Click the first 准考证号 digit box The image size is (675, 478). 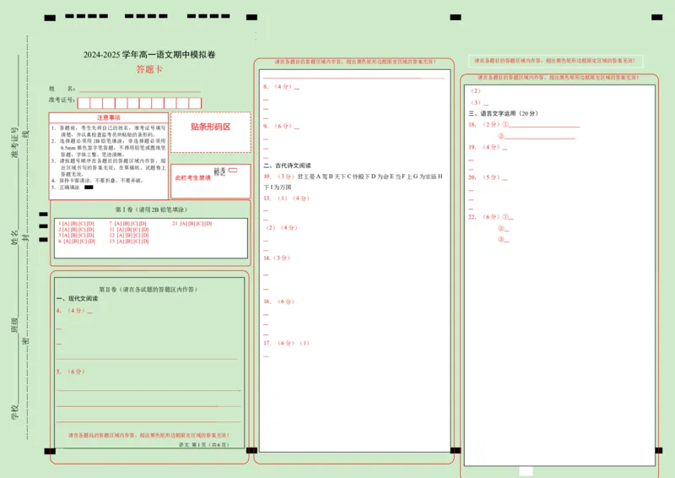coord(84,103)
